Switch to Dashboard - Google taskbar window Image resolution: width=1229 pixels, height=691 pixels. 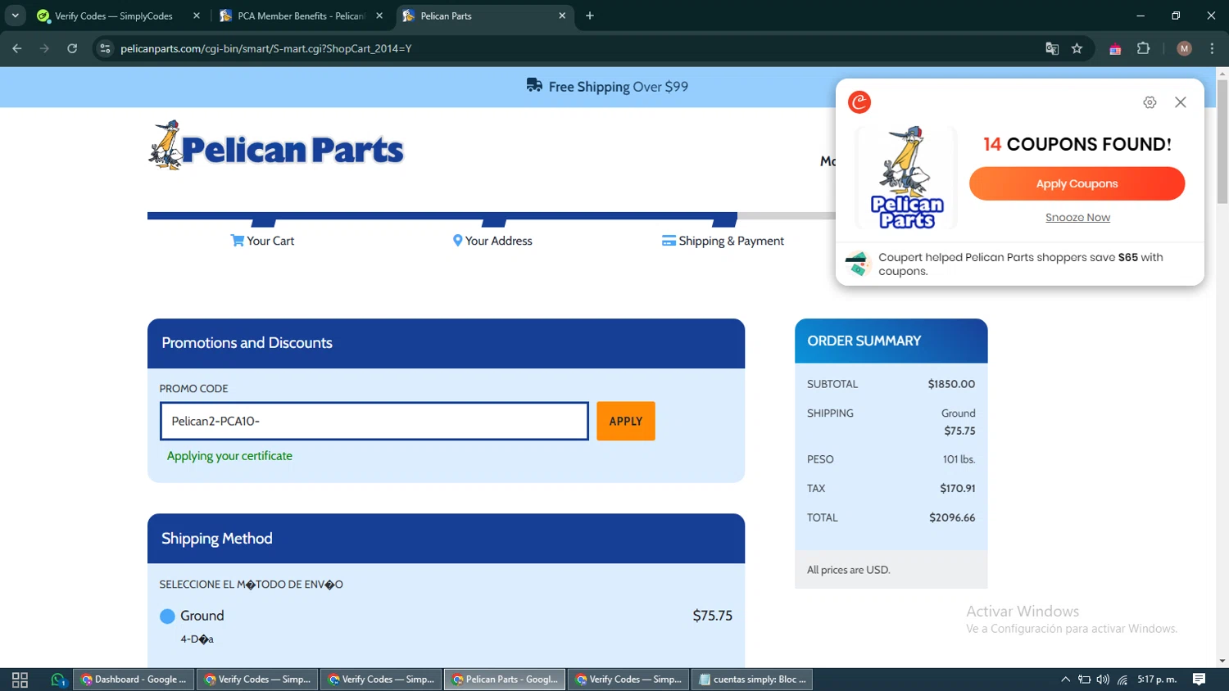point(134,680)
